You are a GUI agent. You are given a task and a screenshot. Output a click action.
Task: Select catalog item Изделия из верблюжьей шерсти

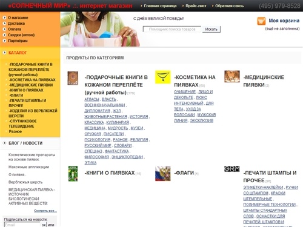(x=33, y=113)
